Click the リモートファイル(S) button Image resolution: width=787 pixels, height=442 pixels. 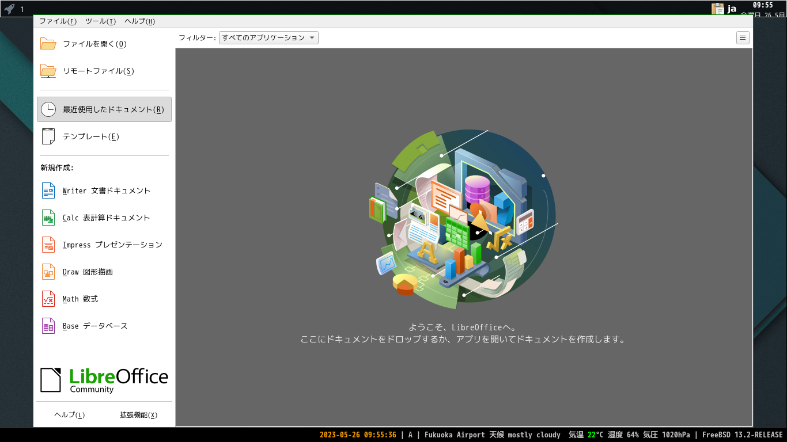[104, 71]
